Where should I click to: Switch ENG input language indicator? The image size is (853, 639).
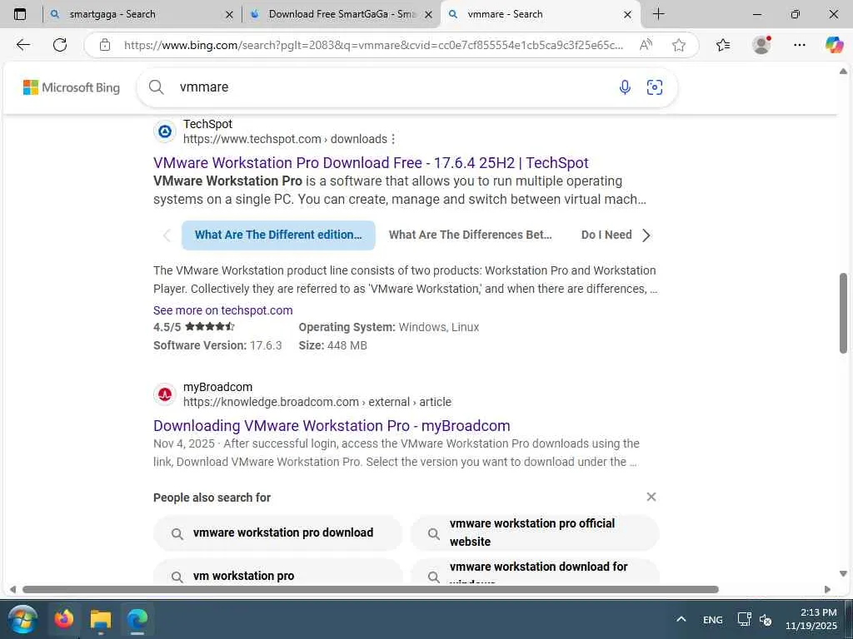pyautogui.click(x=713, y=619)
